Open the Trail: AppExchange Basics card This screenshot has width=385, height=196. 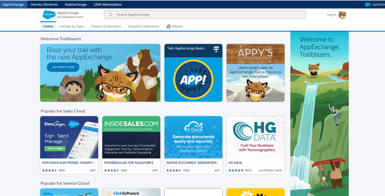click(x=193, y=73)
